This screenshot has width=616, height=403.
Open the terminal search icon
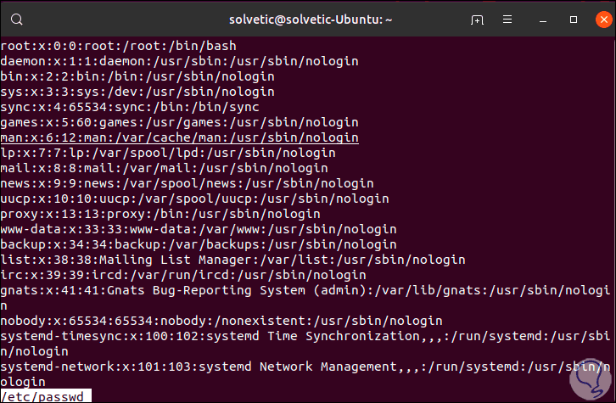19,20
